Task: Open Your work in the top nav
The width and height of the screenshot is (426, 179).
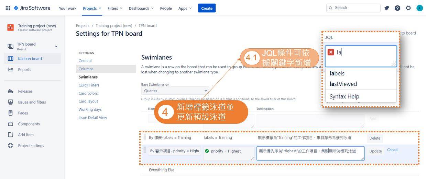Action: (68, 8)
